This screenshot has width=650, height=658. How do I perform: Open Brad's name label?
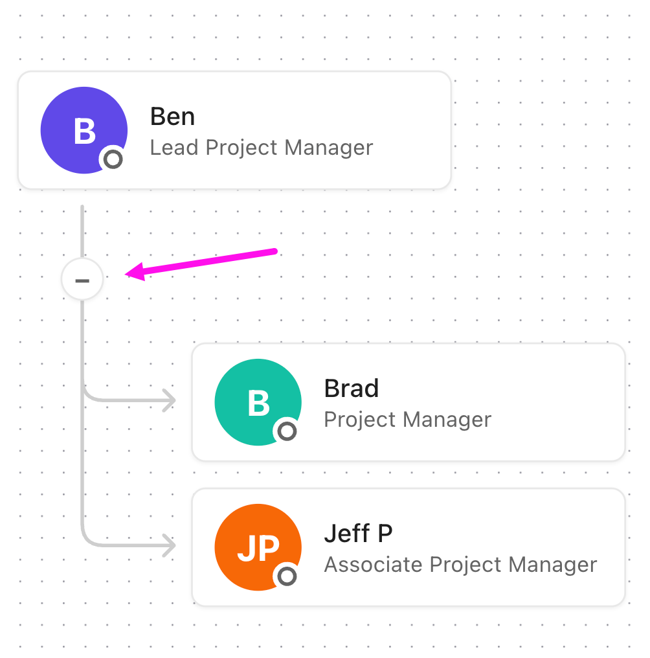click(x=352, y=388)
